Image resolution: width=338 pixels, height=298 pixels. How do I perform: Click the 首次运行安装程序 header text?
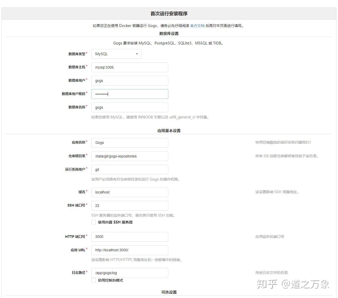coord(169,14)
